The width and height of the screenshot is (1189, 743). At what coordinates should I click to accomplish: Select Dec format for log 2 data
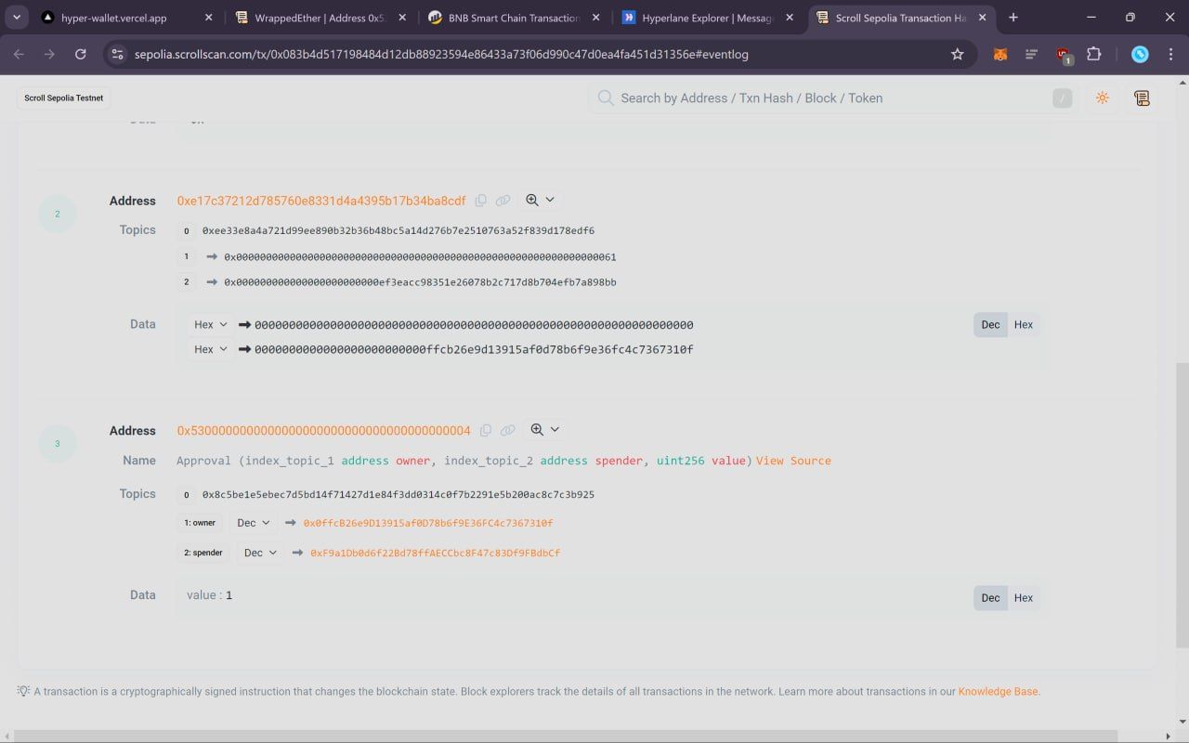coord(990,324)
